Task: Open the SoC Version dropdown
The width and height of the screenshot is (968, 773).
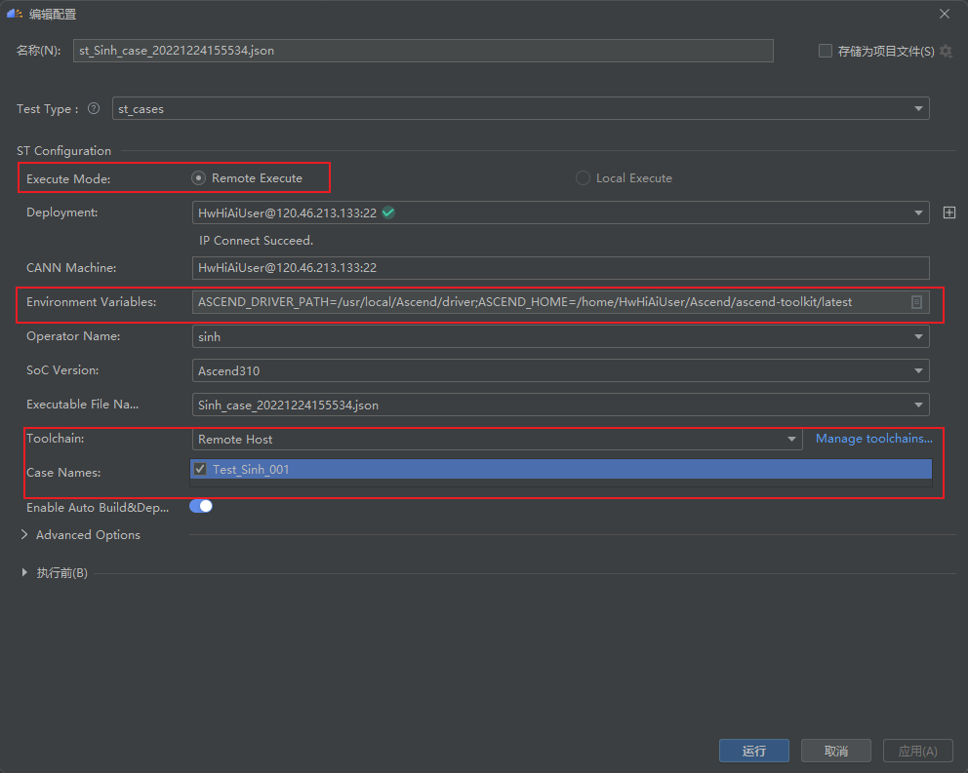Action: click(918, 371)
